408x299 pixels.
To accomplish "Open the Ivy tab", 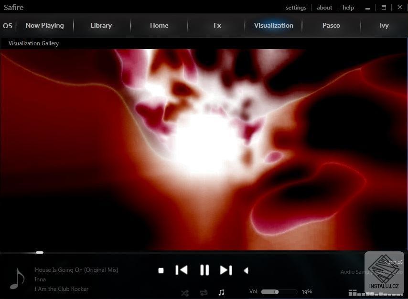I will tap(384, 25).
